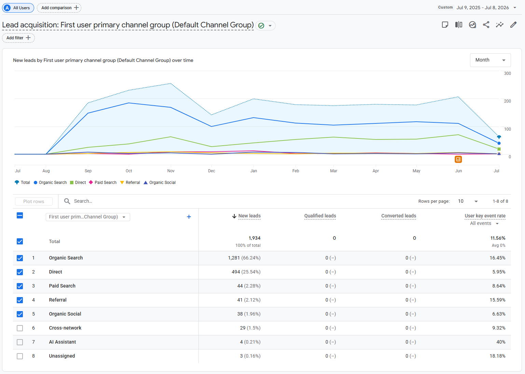Sort by Converted leads column
The width and height of the screenshot is (525, 374).
click(399, 216)
